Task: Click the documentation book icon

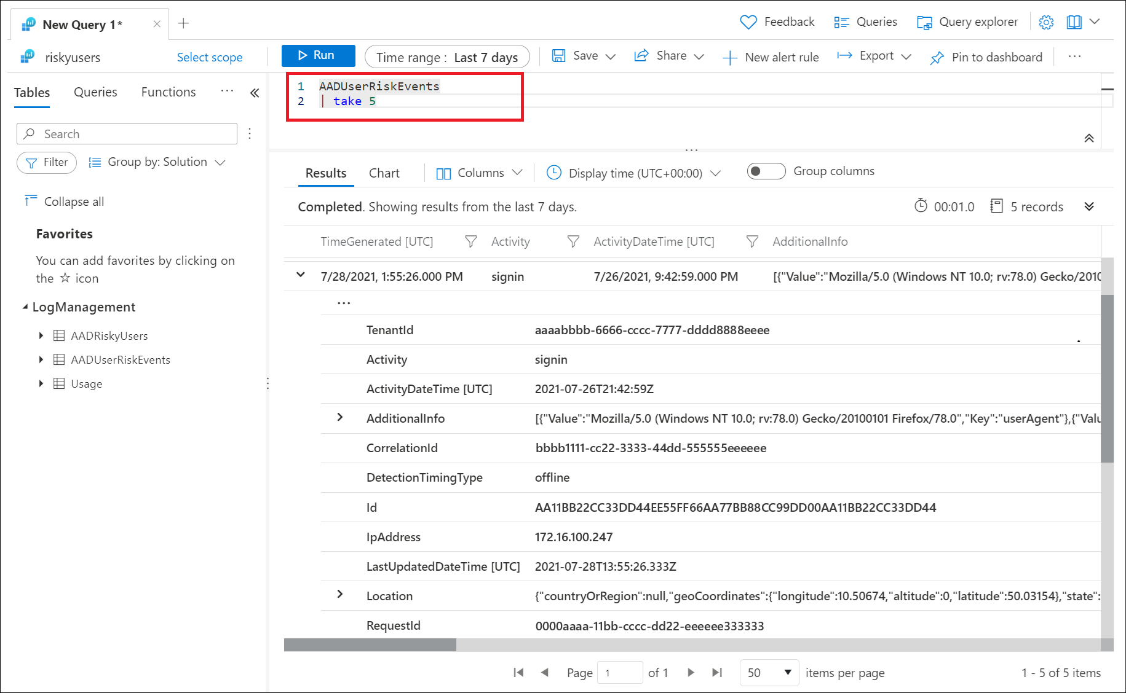Action: coord(1074,22)
